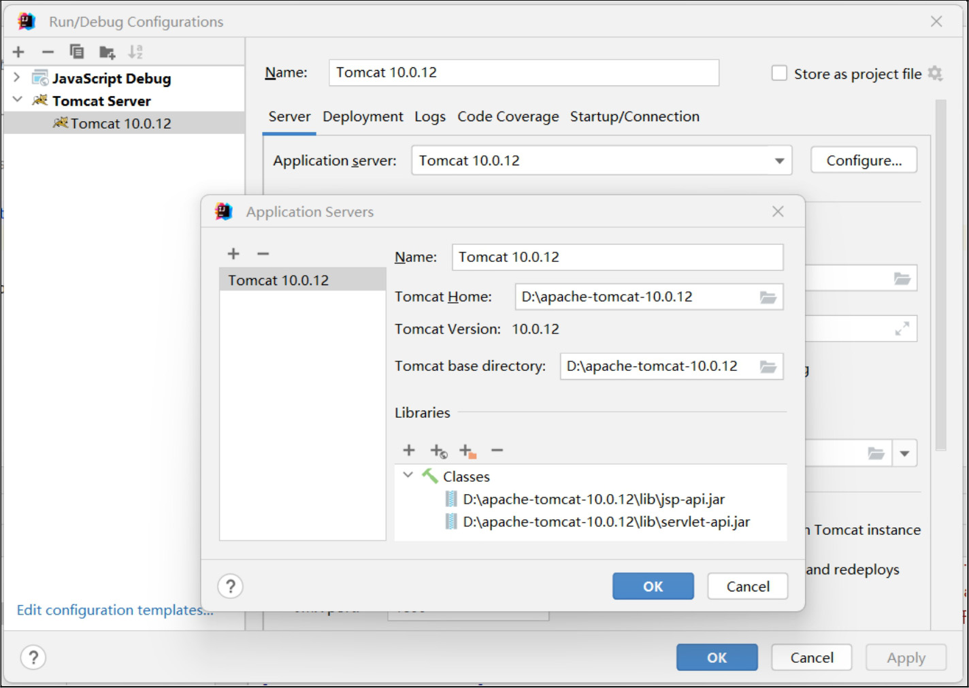Click the save to folder icon
The image size is (969, 688).
(107, 52)
